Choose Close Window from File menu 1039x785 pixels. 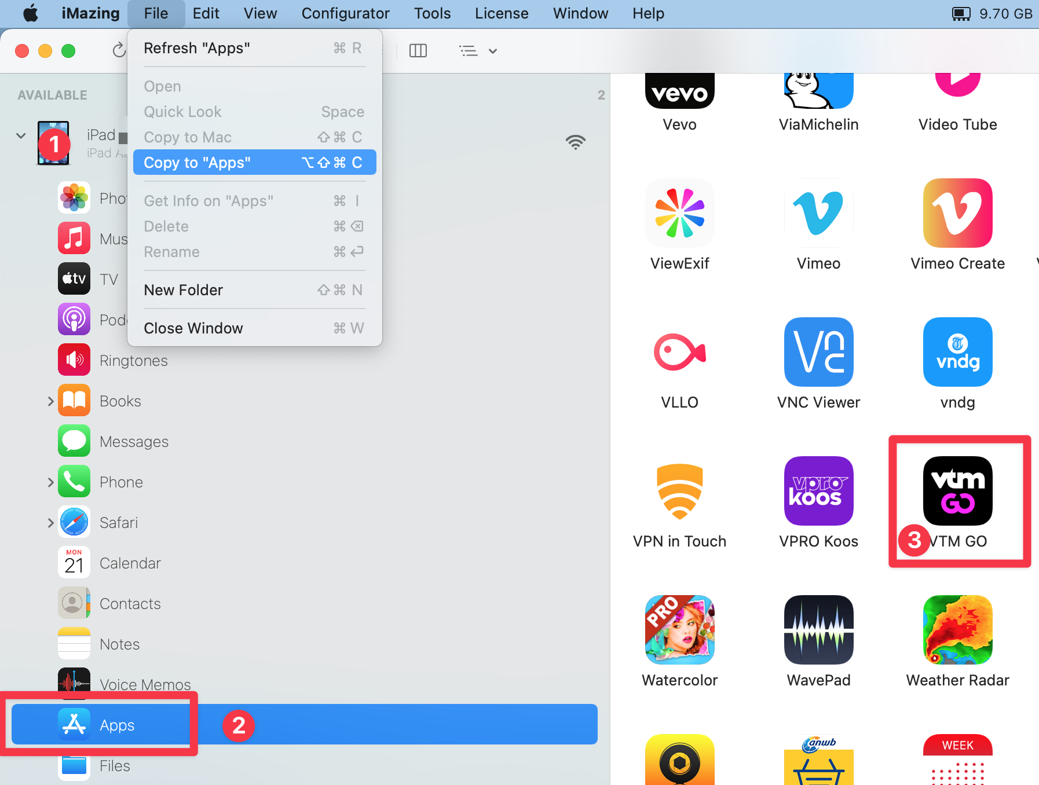pos(254,328)
